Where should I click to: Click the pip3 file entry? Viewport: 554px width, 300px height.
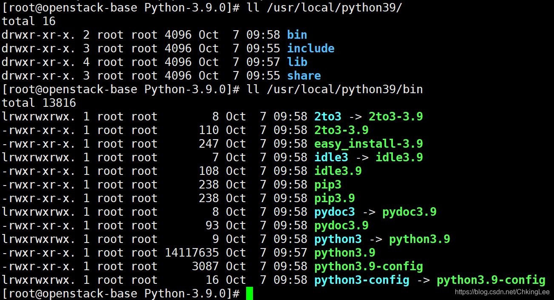click(327, 184)
